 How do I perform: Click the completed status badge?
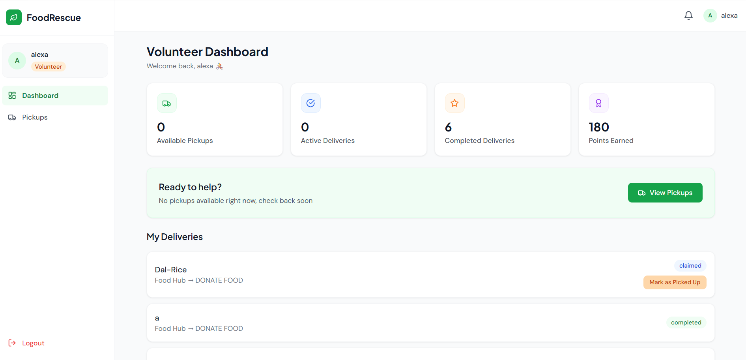[x=686, y=322]
